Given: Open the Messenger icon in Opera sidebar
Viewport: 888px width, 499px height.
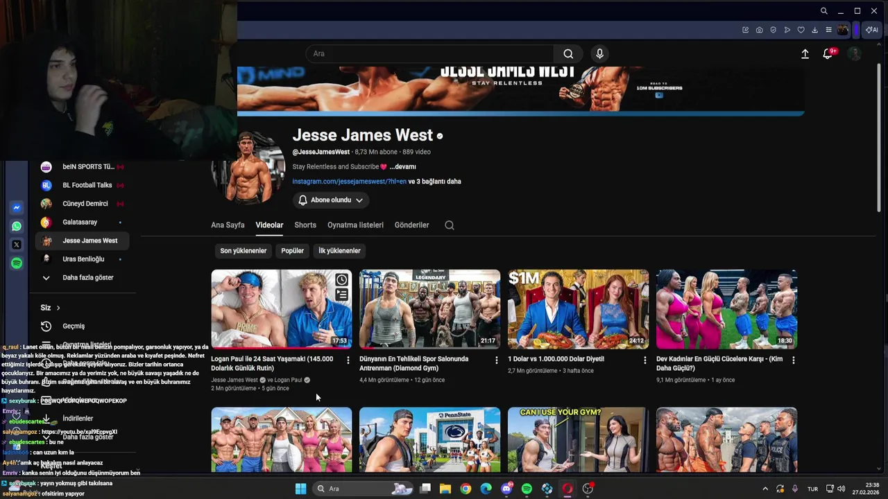Looking at the screenshot, I should click(x=17, y=207).
